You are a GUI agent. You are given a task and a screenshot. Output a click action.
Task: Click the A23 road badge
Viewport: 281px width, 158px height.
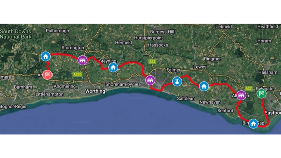(152, 62)
